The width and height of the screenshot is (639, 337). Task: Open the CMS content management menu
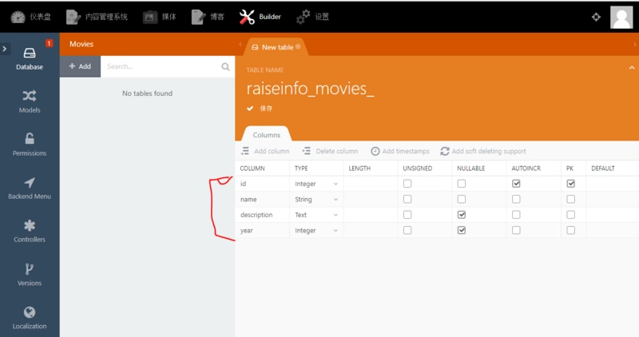(x=97, y=17)
